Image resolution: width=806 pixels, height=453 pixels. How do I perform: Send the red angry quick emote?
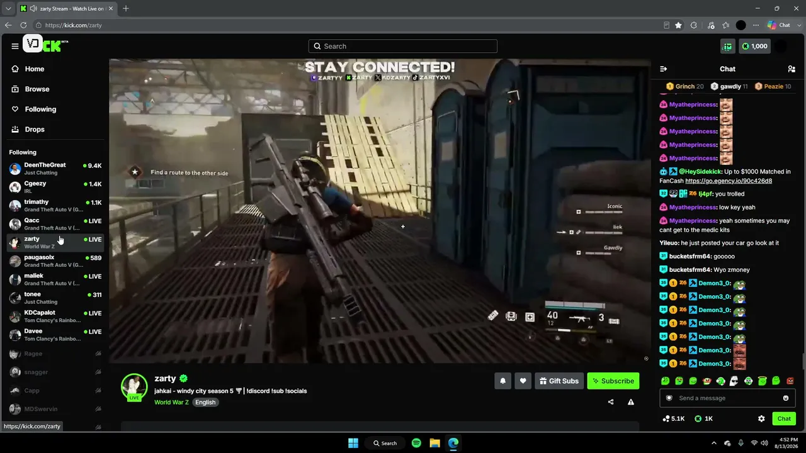790,381
